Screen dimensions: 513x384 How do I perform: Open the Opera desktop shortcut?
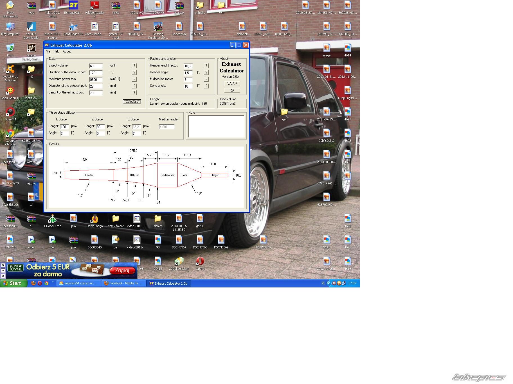[200, 263]
